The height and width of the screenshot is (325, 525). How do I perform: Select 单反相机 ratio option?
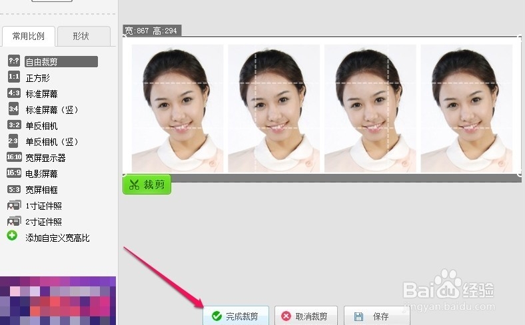coord(41,126)
